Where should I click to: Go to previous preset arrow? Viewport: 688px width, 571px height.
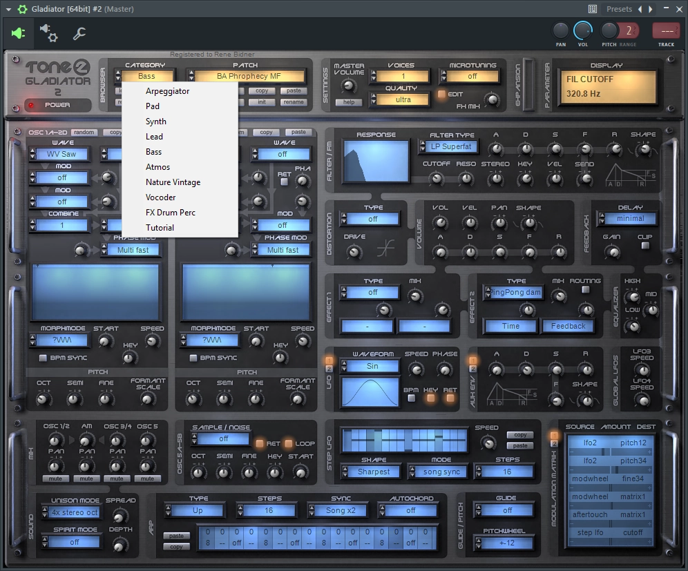640,9
